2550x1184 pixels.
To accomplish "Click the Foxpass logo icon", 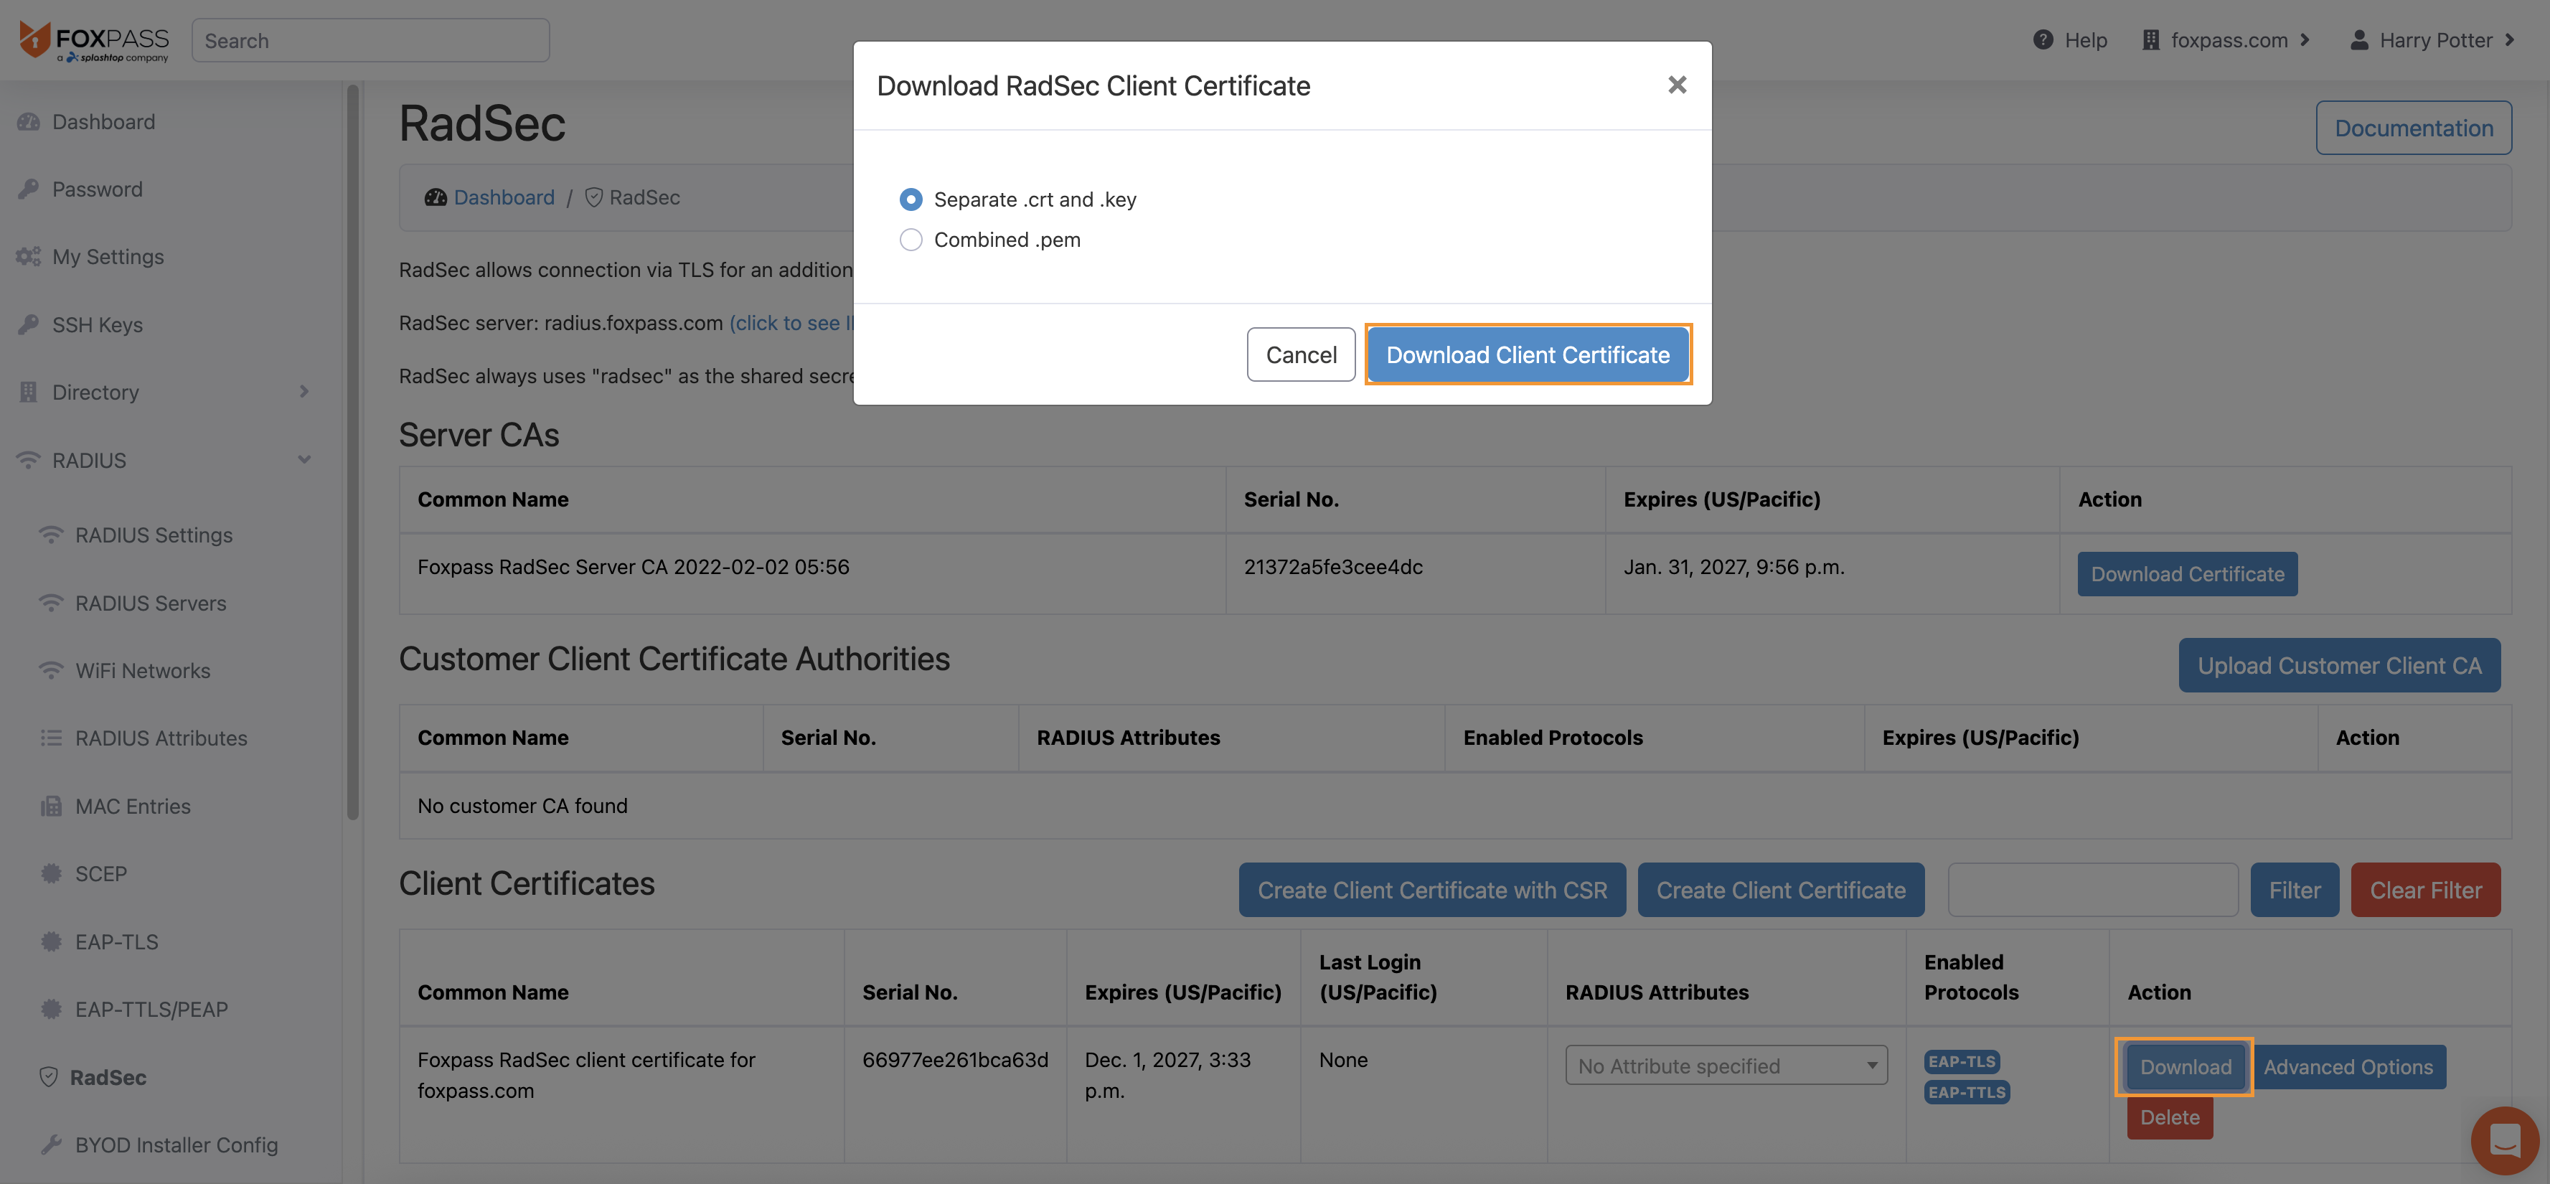I will pos(34,39).
